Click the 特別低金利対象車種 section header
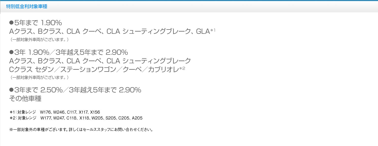Viewport: 378px width, 146px height. tap(27, 7)
